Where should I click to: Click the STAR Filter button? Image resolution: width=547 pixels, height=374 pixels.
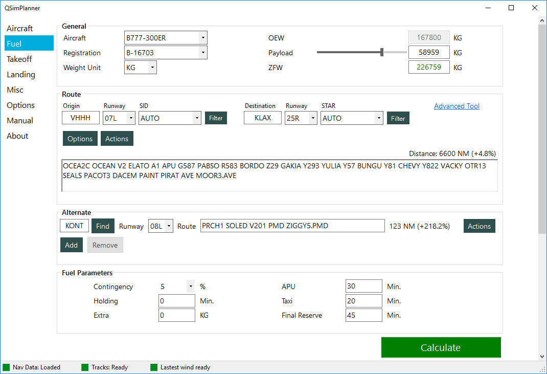[x=398, y=118]
